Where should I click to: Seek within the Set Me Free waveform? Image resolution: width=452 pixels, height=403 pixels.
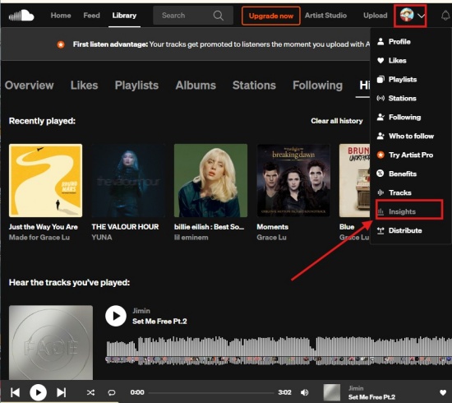pyautogui.click(x=279, y=350)
